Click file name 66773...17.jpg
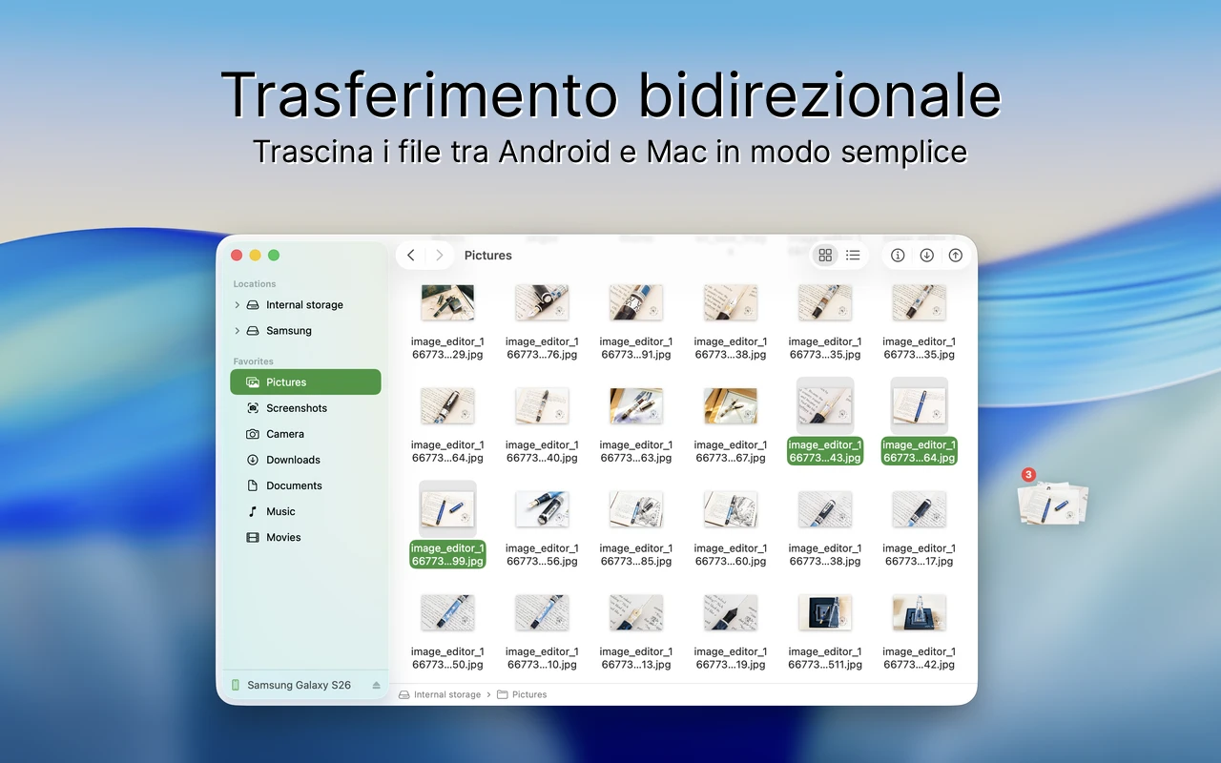Viewport: 1221px width, 763px height. point(920,555)
